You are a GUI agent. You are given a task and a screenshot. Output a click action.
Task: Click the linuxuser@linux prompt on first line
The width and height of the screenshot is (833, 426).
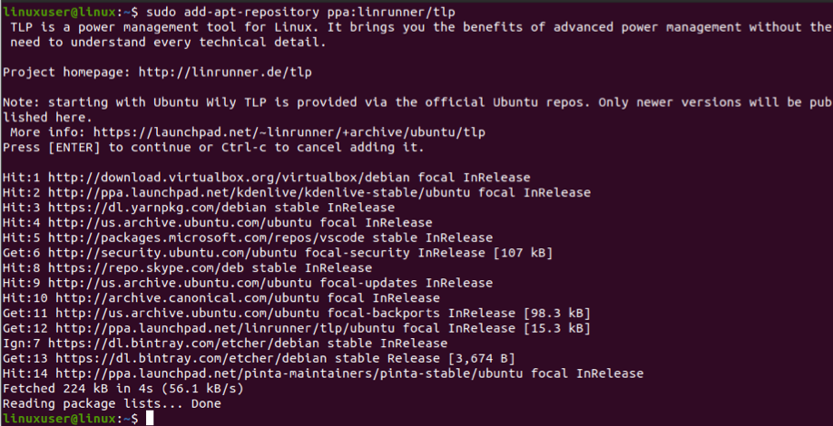[59, 12]
